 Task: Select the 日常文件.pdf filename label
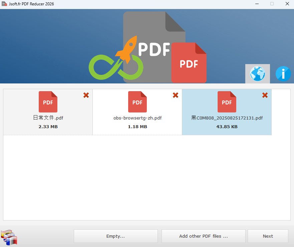(x=48, y=118)
